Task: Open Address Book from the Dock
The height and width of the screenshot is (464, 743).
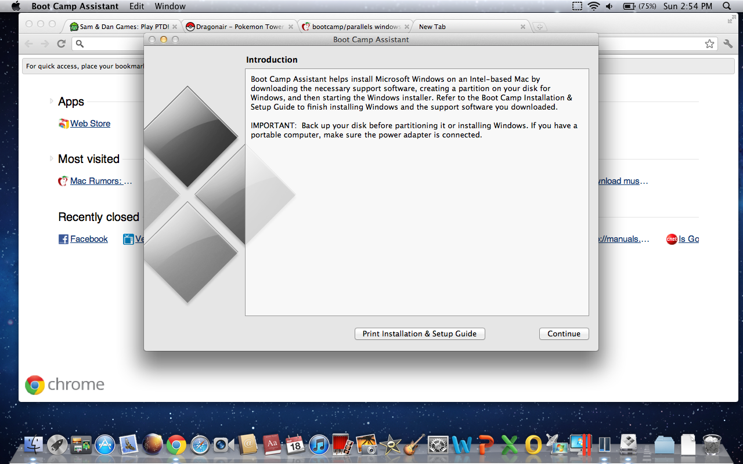Action: coord(248,445)
